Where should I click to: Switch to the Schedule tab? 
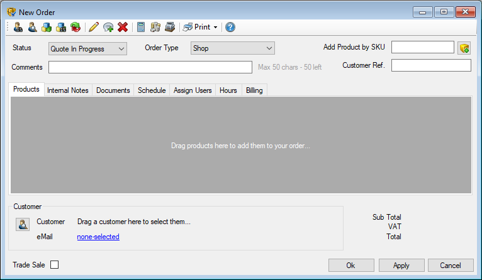click(152, 90)
